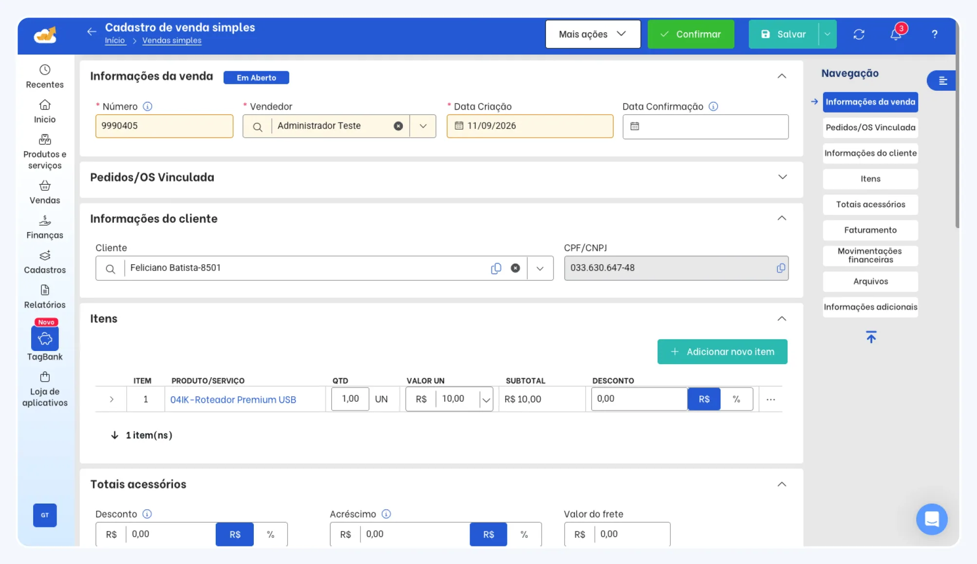Click the back arrow beside page title
977x564 pixels.
click(92, 32)
